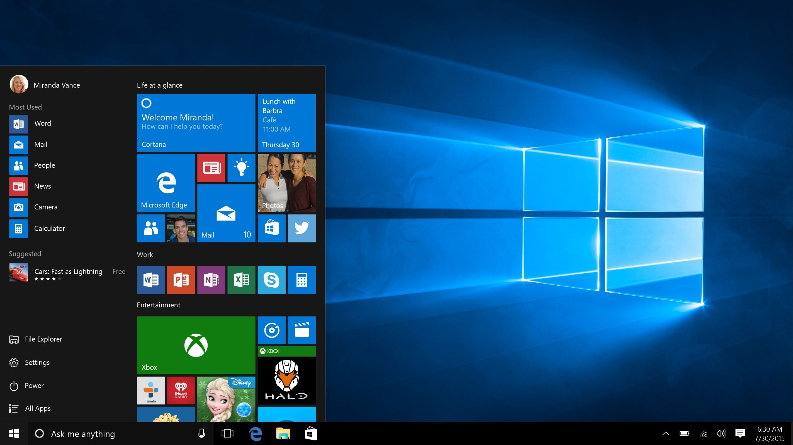793x445 pixels.
Task: Open Twitter tile in Start menu
Action: (302, 228)
